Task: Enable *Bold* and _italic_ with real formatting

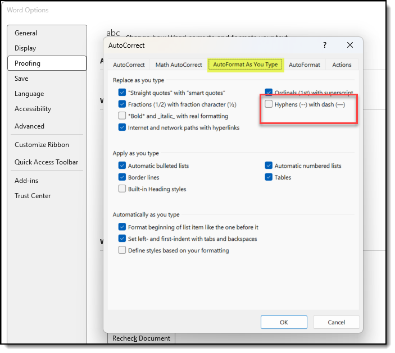Action: [x=122, y=116]
